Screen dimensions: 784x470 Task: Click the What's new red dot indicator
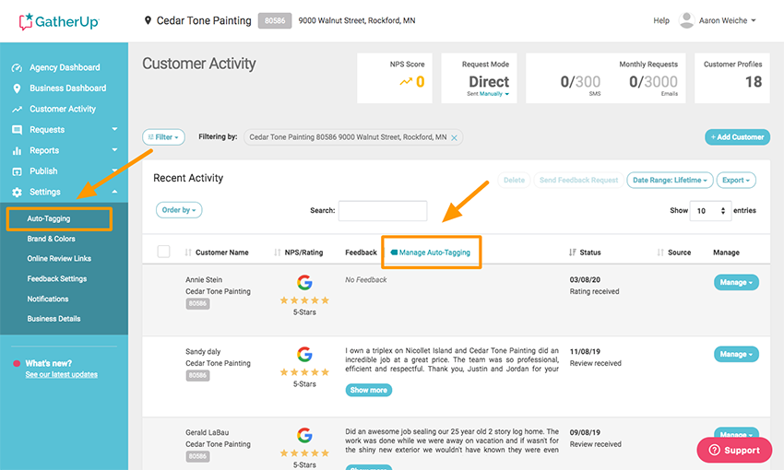[17, 364]
